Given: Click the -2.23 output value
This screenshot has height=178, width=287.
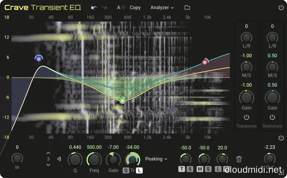Looking at the screenshot, I should (x=270, y=147).
